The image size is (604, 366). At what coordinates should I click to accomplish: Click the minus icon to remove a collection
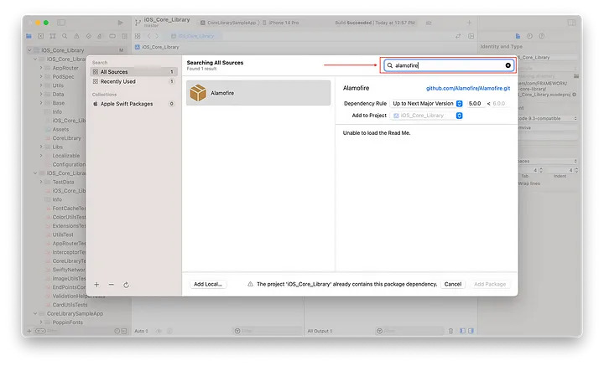(111, 285)
